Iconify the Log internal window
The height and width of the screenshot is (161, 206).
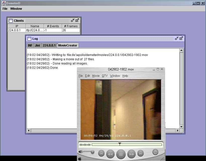[177, 38]
